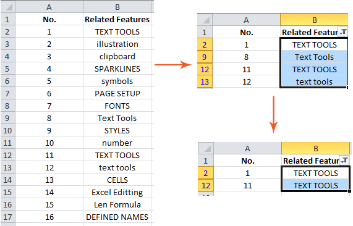Click the 'Len Formula' cell
This screenshot has width=353, height=226.
117,204
